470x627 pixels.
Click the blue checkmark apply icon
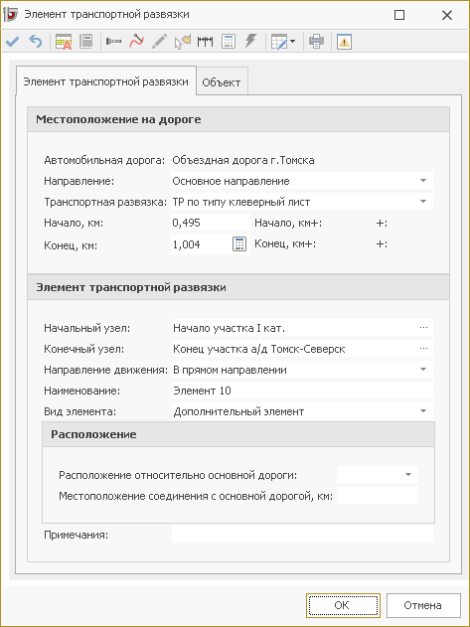(x=12, y=41)
